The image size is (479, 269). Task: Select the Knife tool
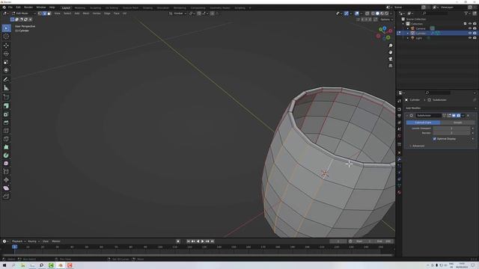6,139
